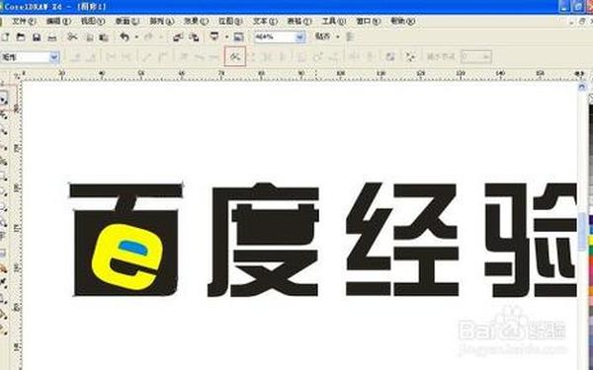Click the Import icon
This screenshot has width=593, height=370.
pyautogui.click(x=178, y=37)
